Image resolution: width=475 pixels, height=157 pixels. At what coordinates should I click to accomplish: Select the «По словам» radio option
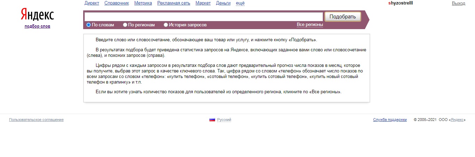tap(88, 25)
